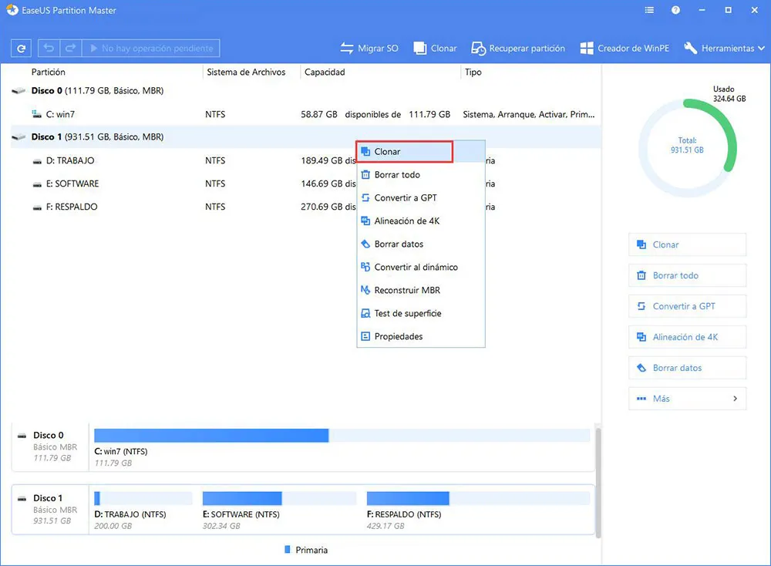Select Test de superficie menu entry
Screen dimensions: 771x566
pyautogui.click(x=421, y=313)
